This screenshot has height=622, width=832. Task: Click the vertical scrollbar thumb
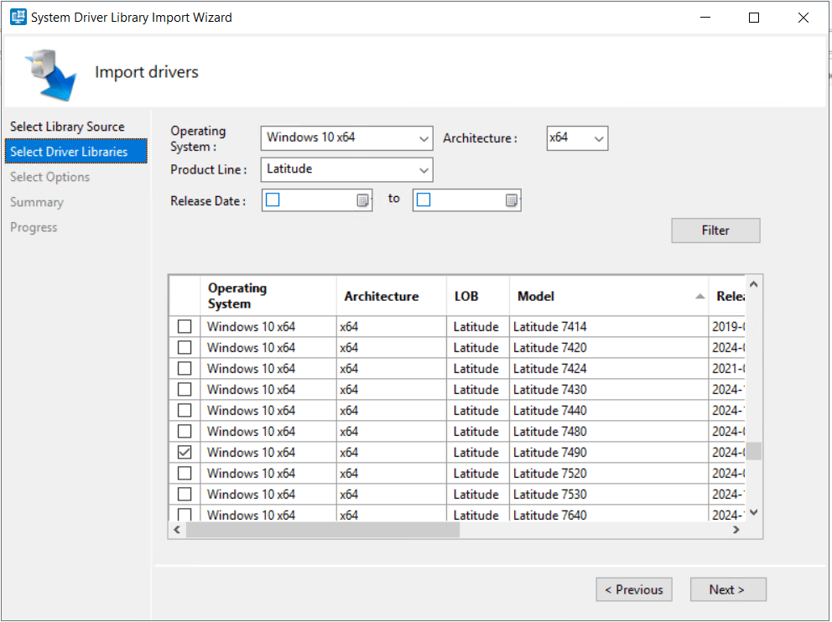point(754,451)
